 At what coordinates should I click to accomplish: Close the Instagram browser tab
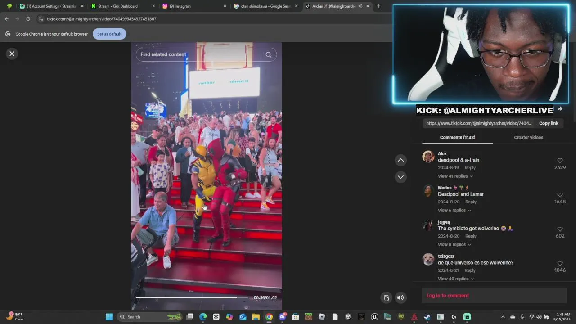pyautogui.click(x=225, y=6)
